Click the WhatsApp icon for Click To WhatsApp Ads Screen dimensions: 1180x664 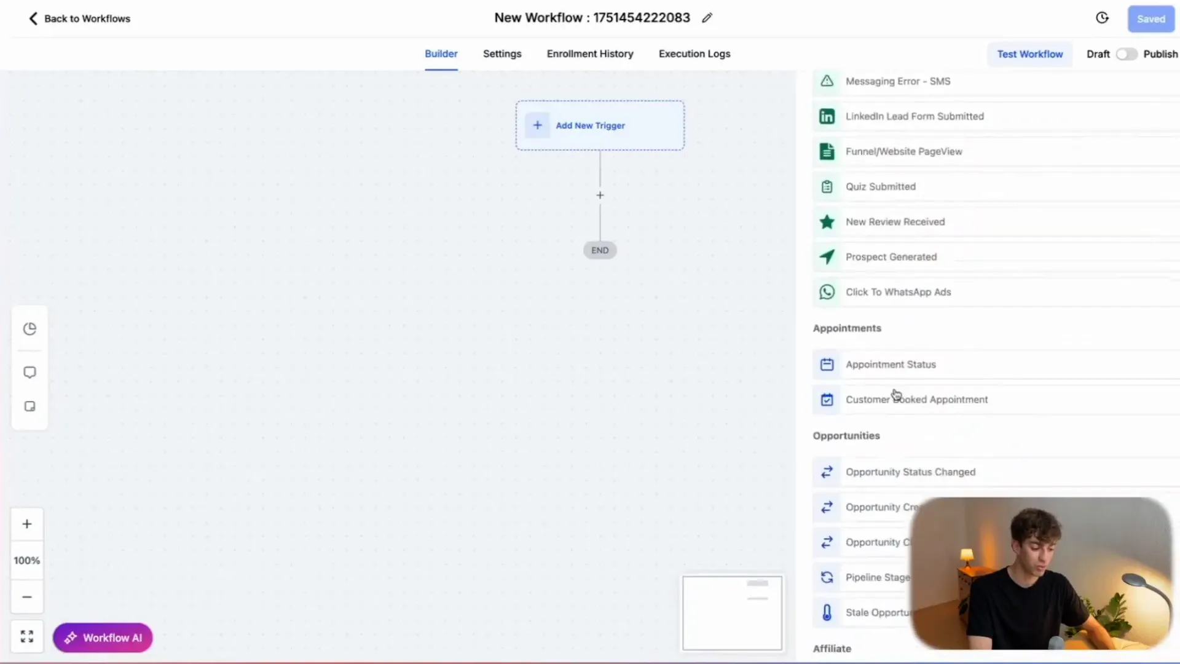pyautogui.click(x=827, y=292)
